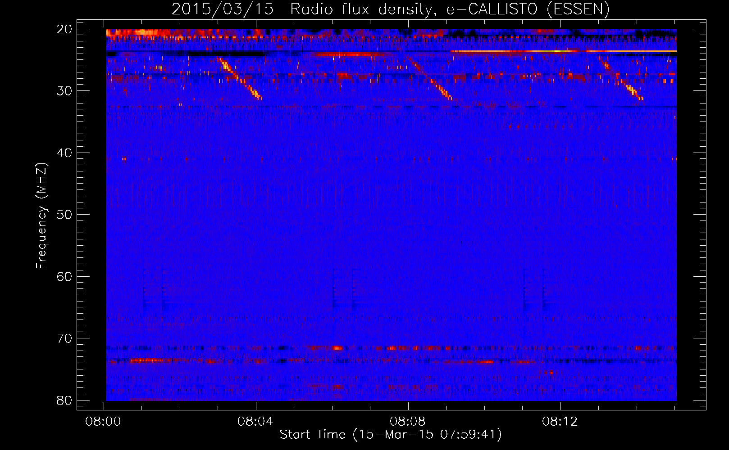The width and height of the screenshot is (729, 450).
Task: Click the '80' frequency tick label
Action: coord(65,400)
